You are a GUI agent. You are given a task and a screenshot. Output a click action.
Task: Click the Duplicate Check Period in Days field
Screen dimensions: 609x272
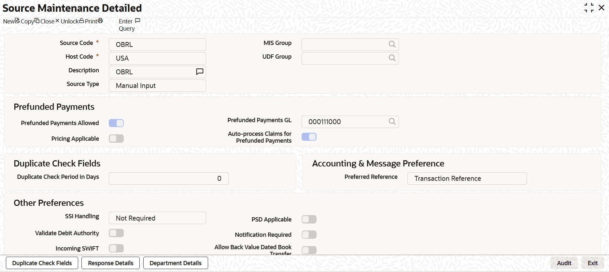click(168, 179)
